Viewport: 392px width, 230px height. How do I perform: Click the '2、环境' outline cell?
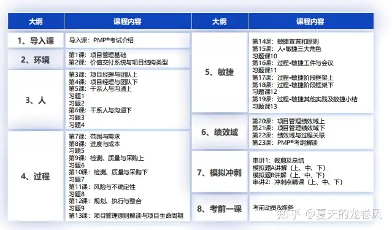pos(36,59)
